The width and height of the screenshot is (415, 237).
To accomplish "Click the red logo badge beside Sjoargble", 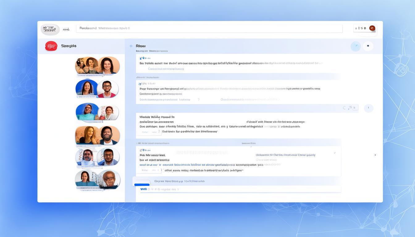I will point(51,46).
